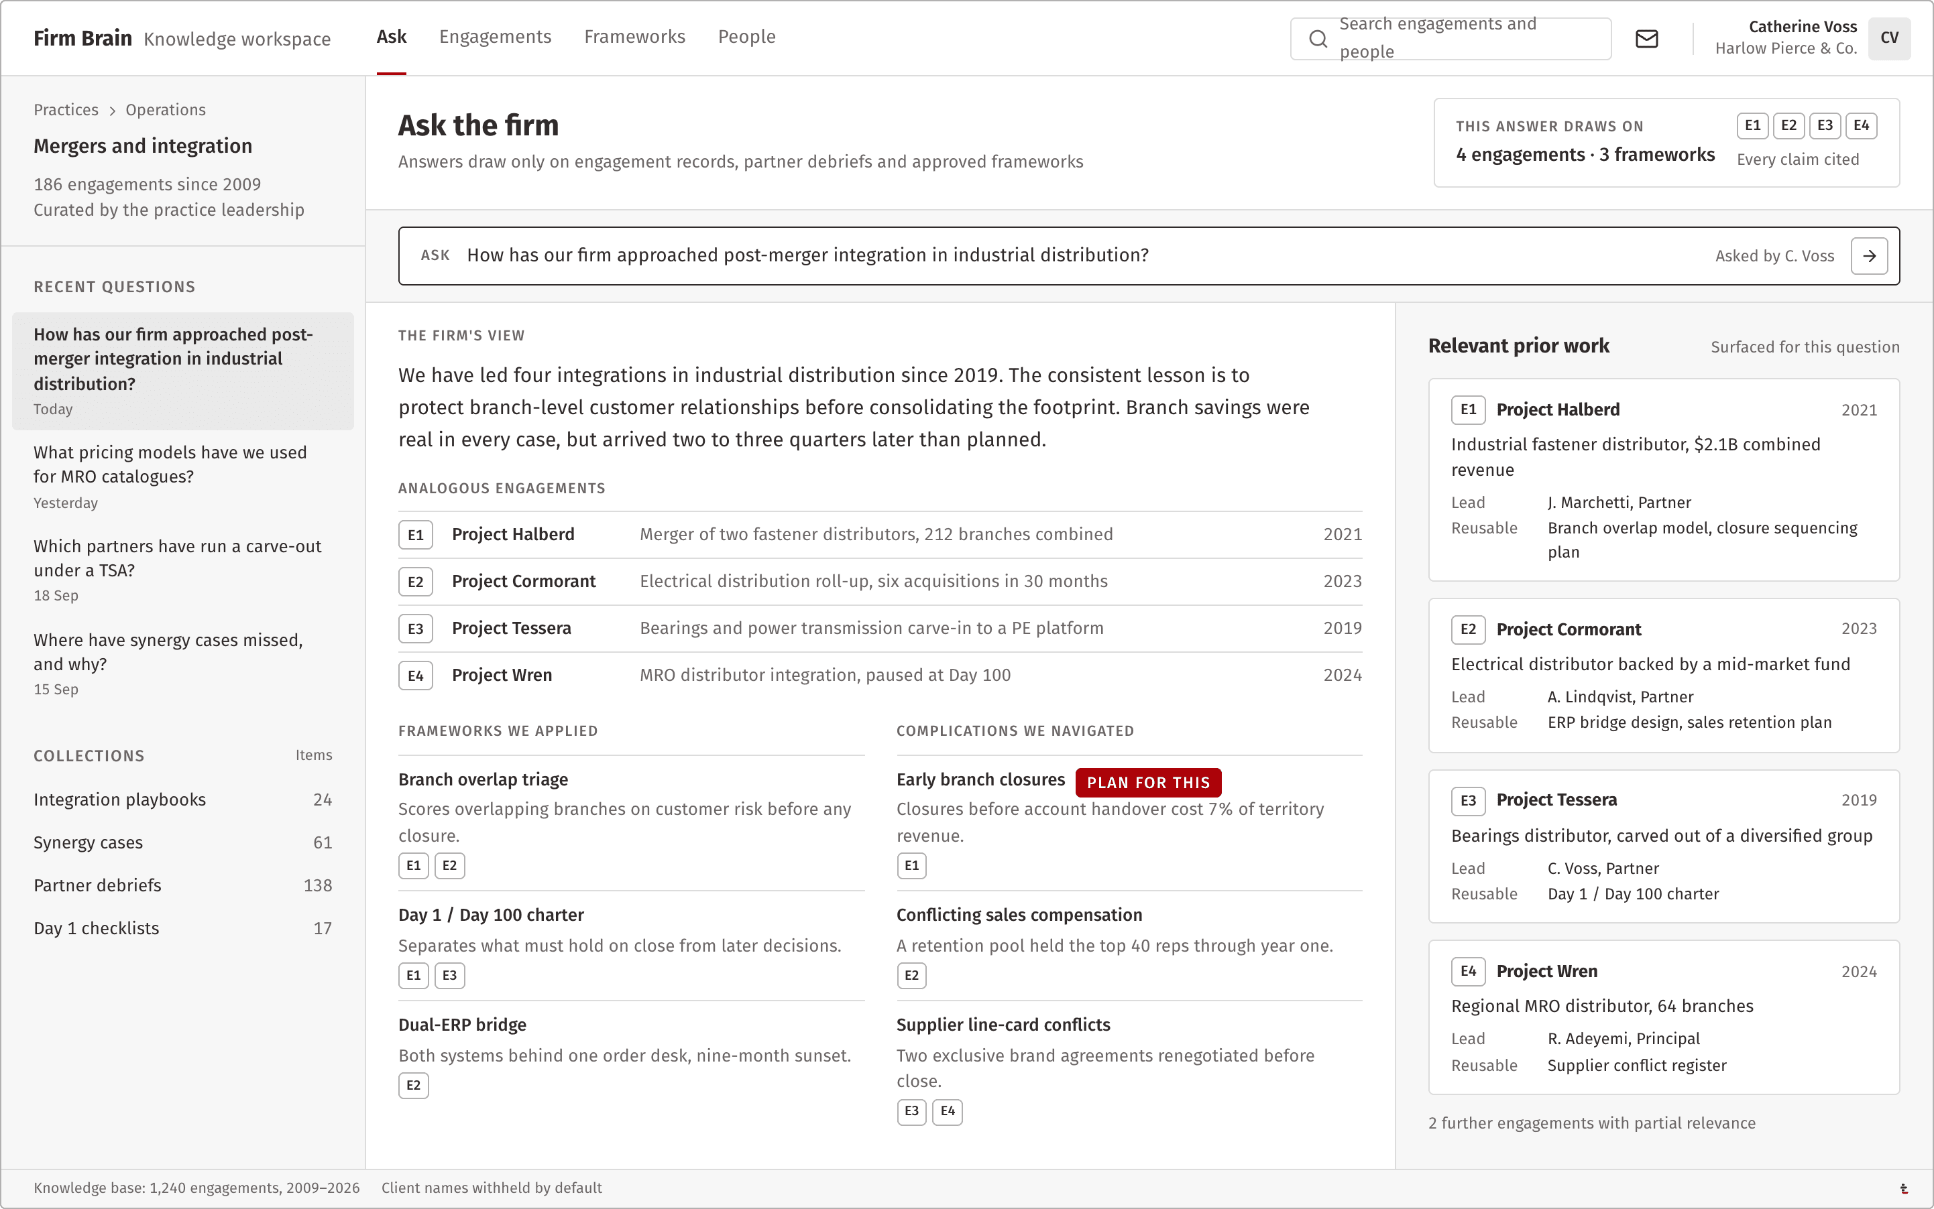Image resolution: width=1934 pixels, height=1209 pixels.
Task: Open recent question on missed synergy cases
Action: 182,663
